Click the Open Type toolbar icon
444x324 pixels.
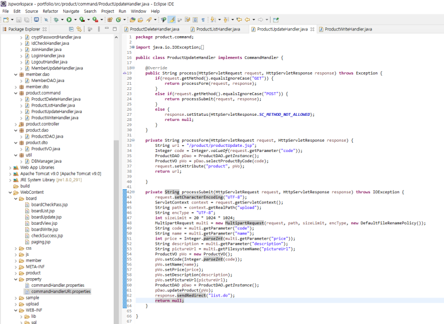click(133, 20)
